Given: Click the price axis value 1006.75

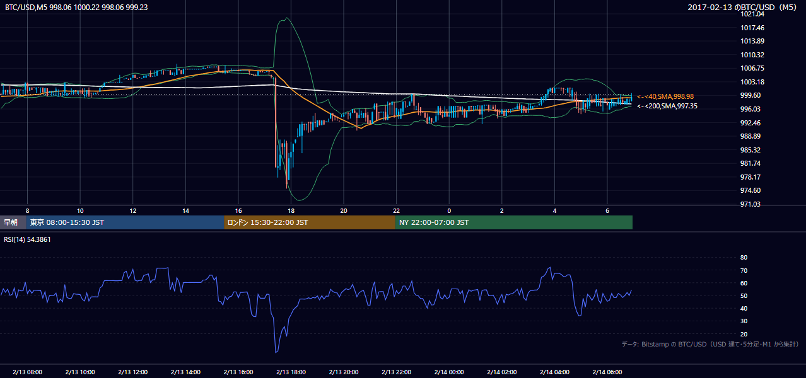Looking at the screenshot, I should click(752, 68).
